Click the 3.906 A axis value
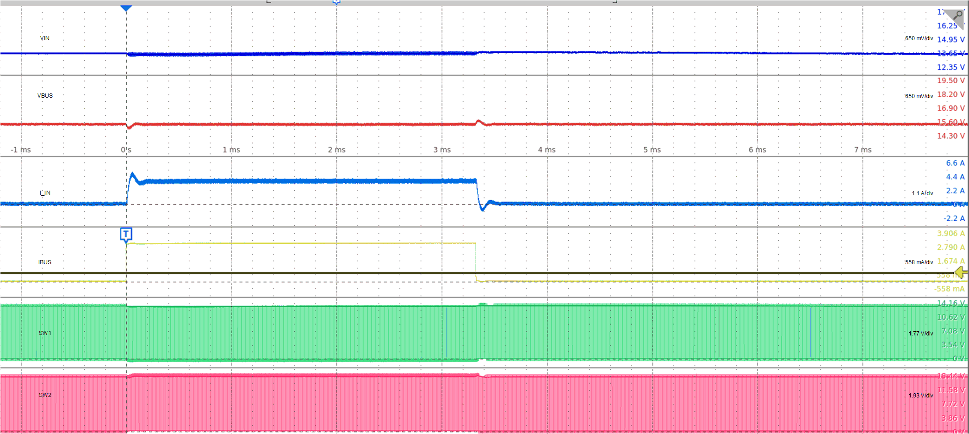 951,234
